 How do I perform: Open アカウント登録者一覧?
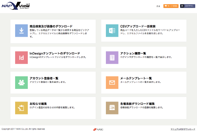44,78
